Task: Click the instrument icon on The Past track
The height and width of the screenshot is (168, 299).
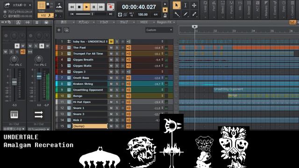Action: [69, 48]
